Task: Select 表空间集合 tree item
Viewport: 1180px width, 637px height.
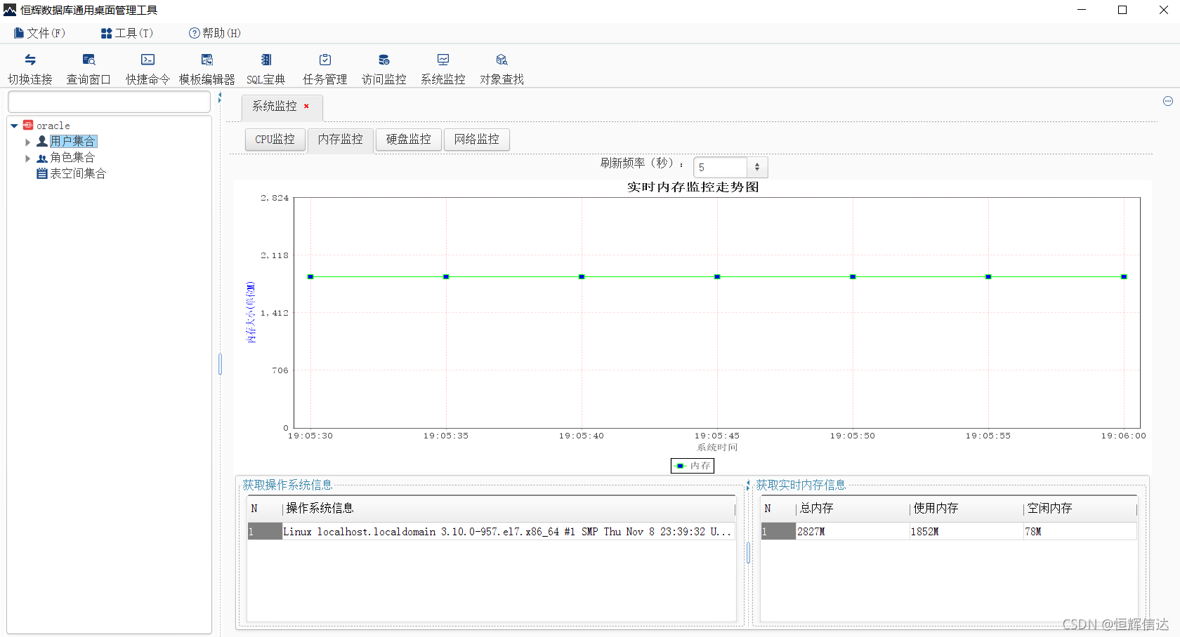Action: pyautogui.click(x=78, y=173)
